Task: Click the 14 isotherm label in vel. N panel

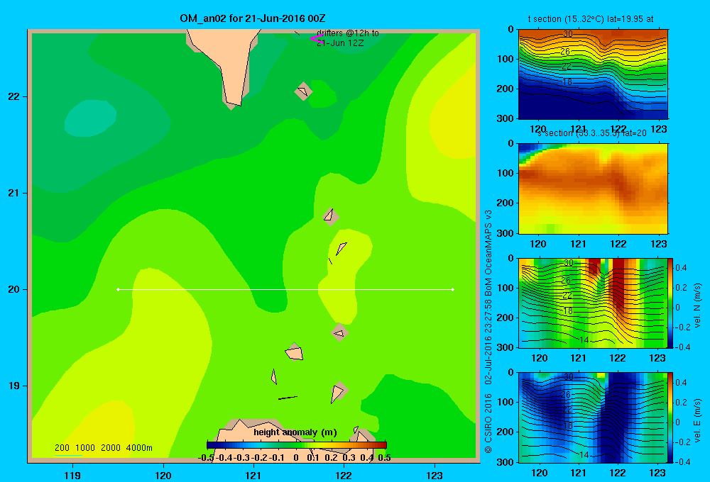Action: pos(584,340)
